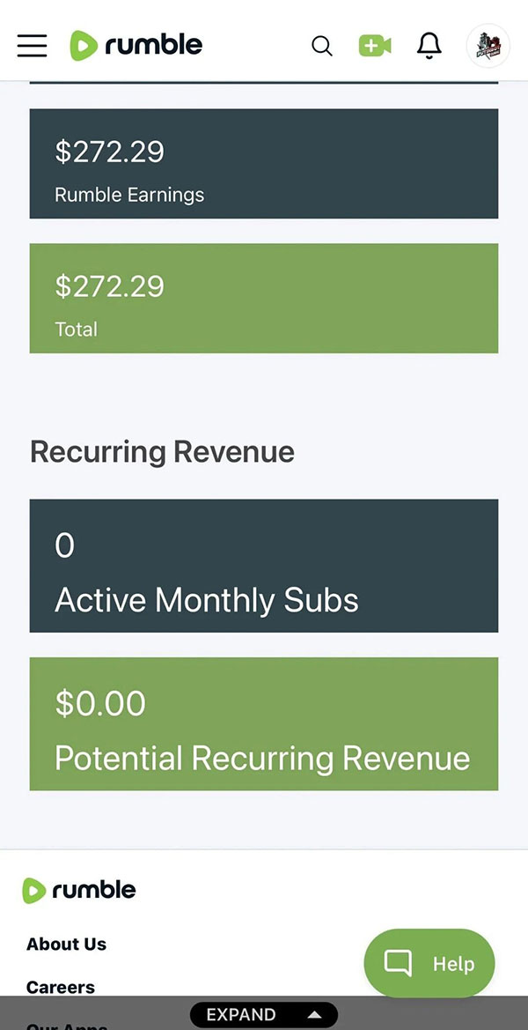
Task: Click the Rumble logo in the footer
Action: [x=79, y=890]
